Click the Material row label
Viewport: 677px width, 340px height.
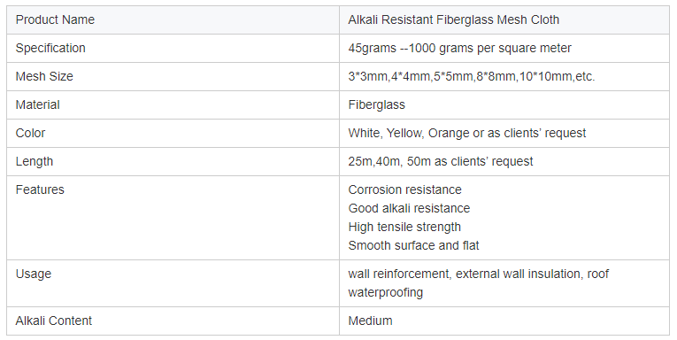tap(37, 105)
